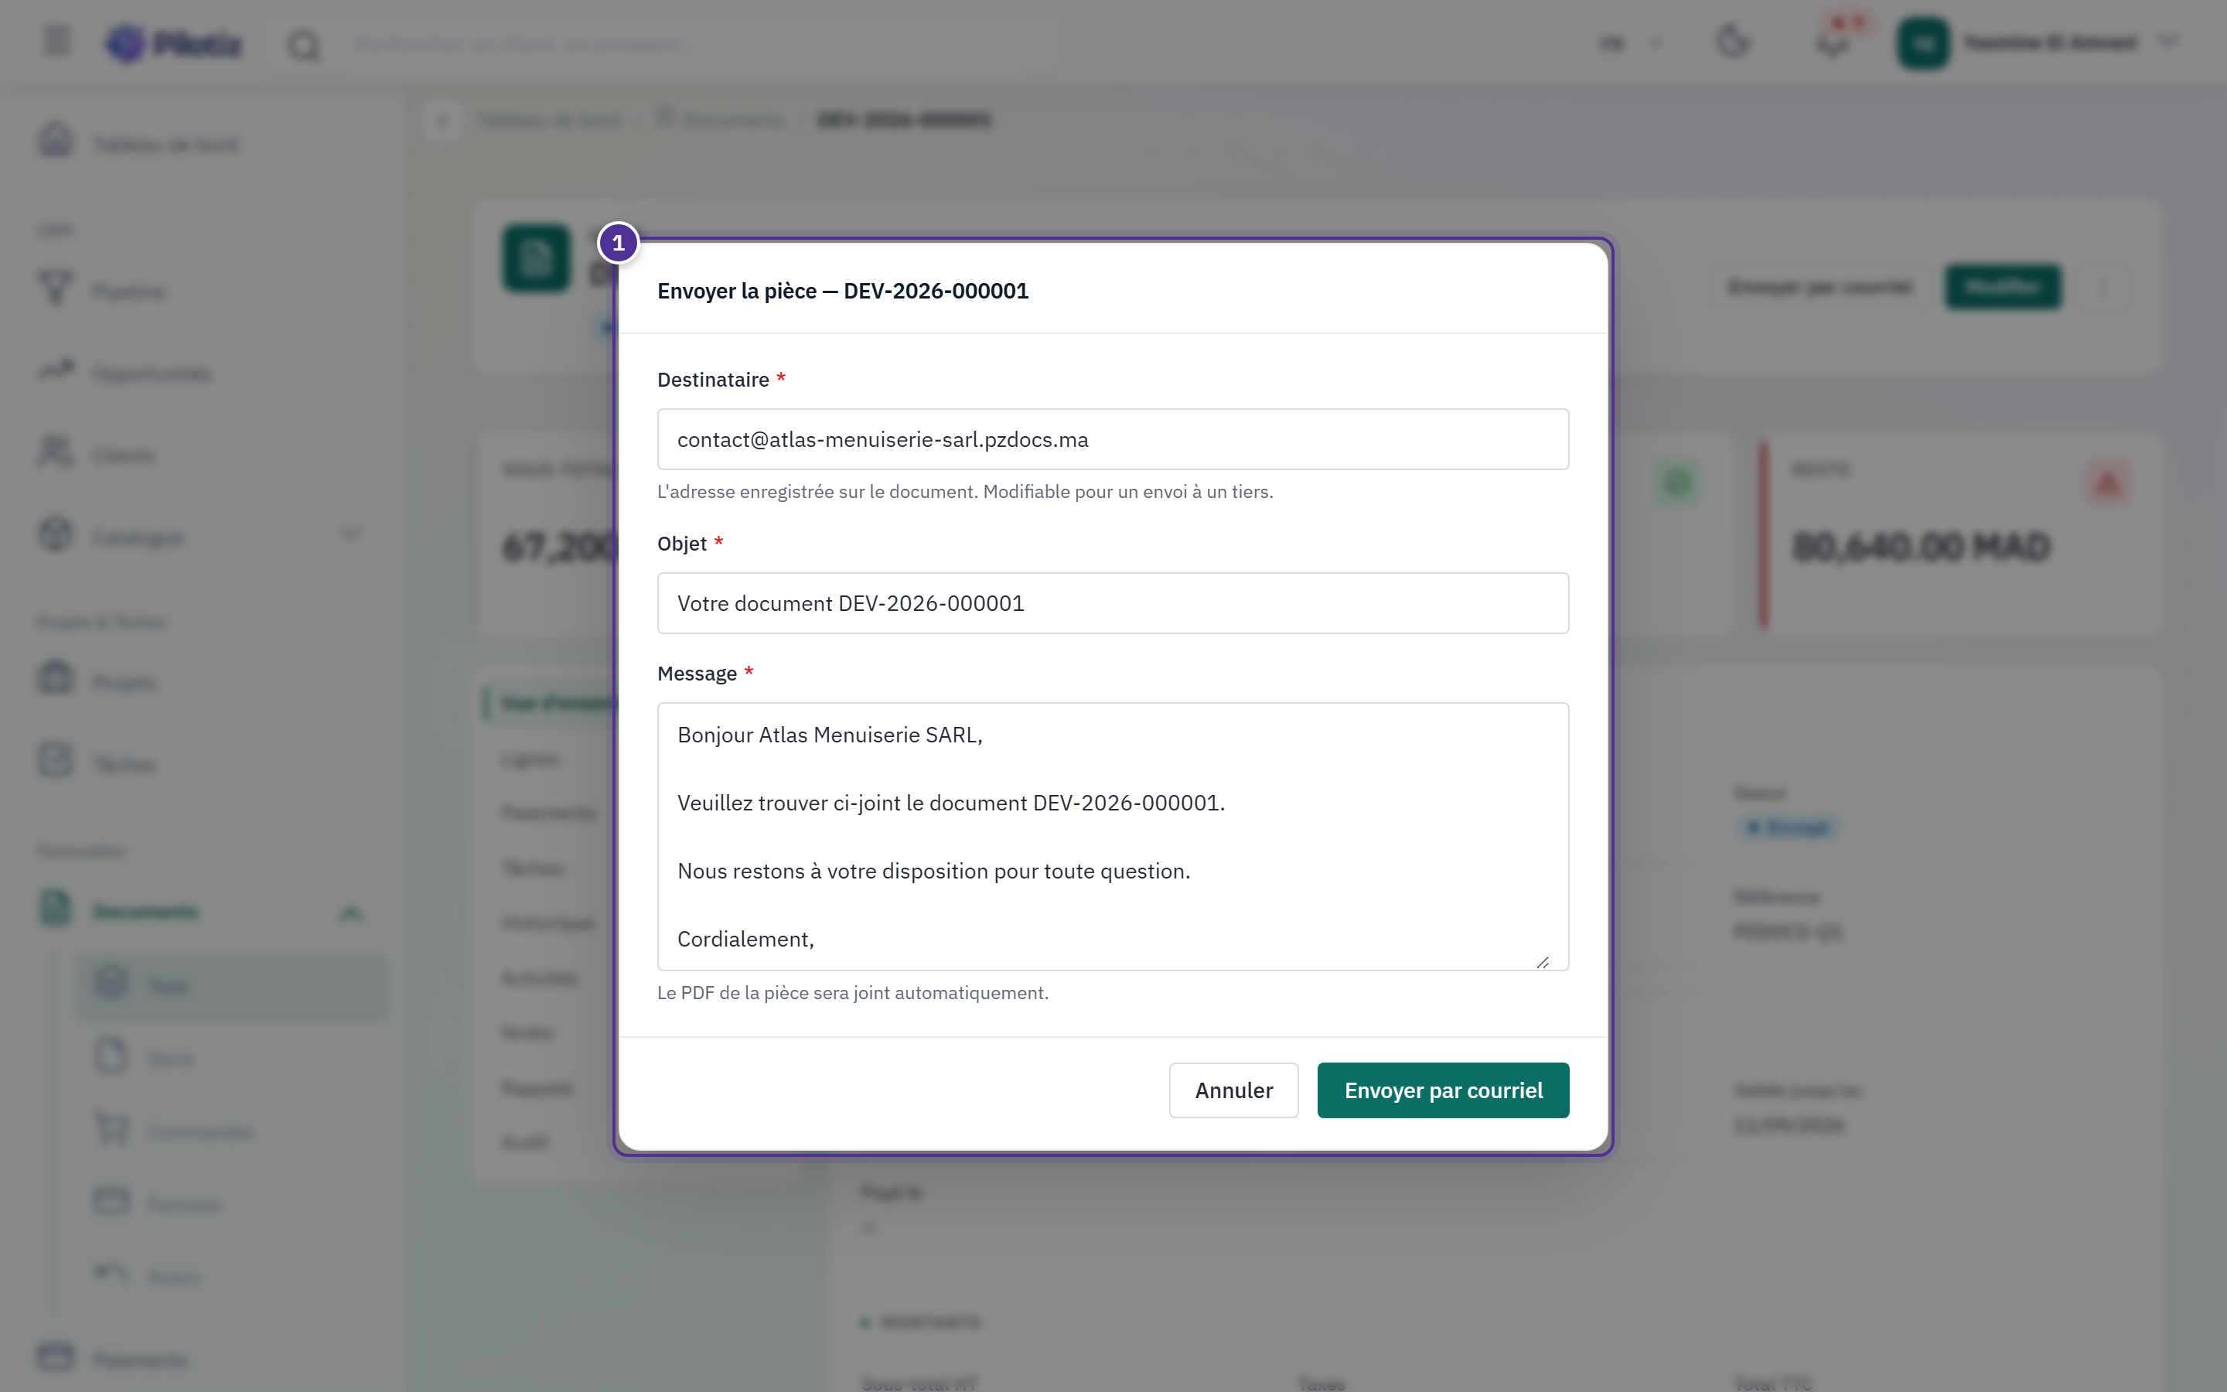2227x1392 pixels.
Task: Click the "Message" field label
Action: [697, 673]
